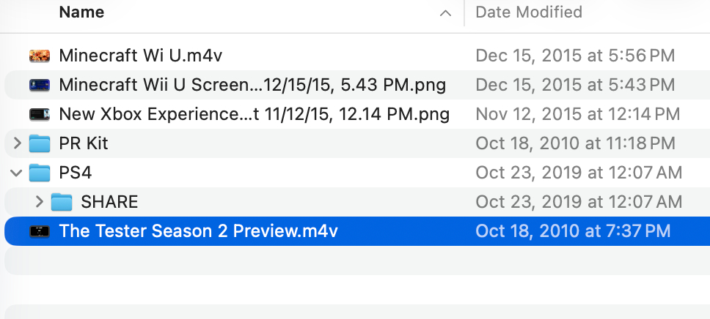This screenshot has height=319, width=710.
Task: Collapse the PS4 folder
Action: [18, 173]
